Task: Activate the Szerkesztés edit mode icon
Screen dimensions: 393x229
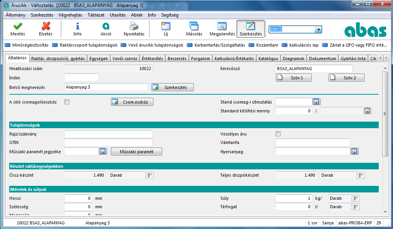Action: 251,29
